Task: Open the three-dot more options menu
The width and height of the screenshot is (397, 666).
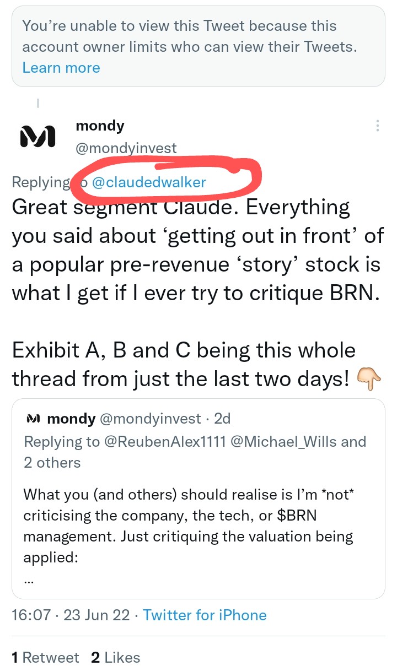Action: 377,126
